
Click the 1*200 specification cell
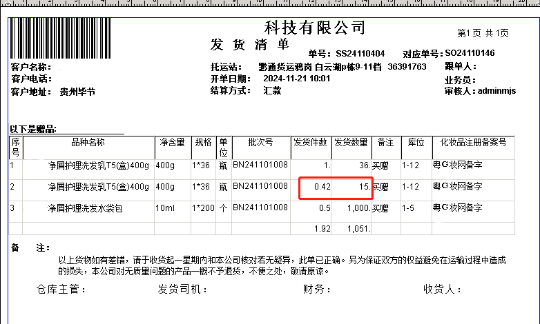(204, 208)
